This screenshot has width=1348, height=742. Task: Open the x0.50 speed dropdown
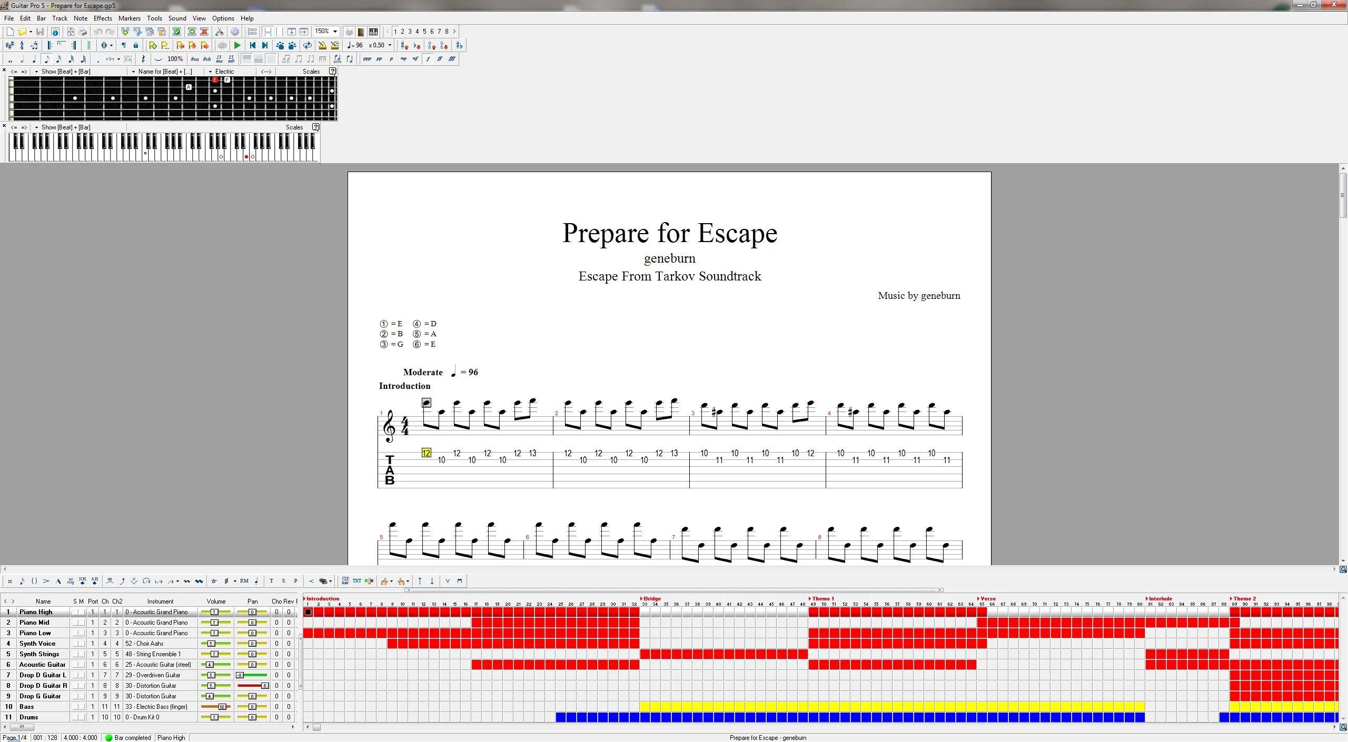390,46
